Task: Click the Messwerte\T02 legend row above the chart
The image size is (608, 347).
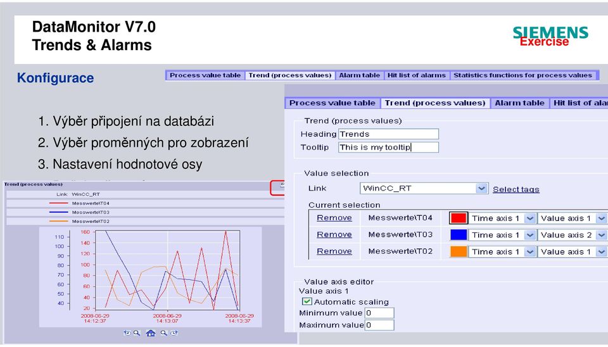Action: tap(146, 221)
